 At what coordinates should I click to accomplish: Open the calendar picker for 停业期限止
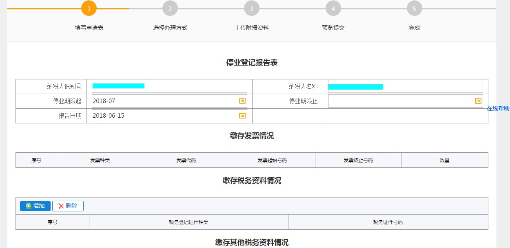coord(477,101)
